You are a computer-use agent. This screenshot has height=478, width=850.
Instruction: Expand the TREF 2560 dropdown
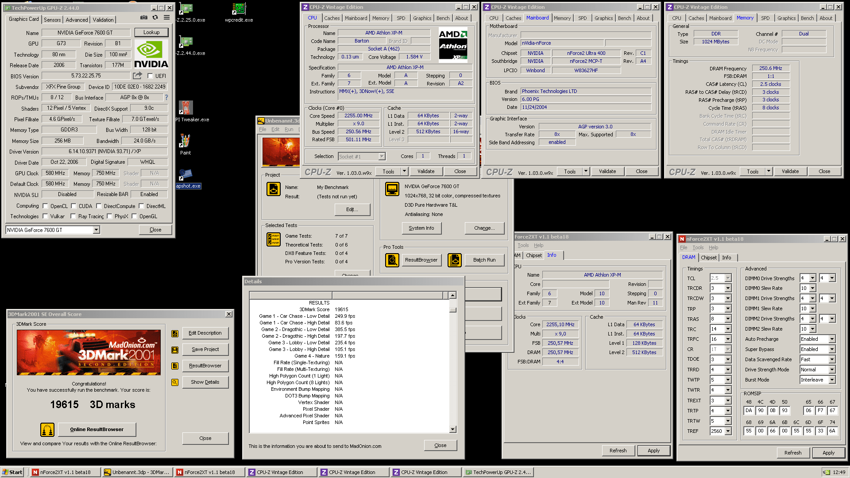pos(727,431)
